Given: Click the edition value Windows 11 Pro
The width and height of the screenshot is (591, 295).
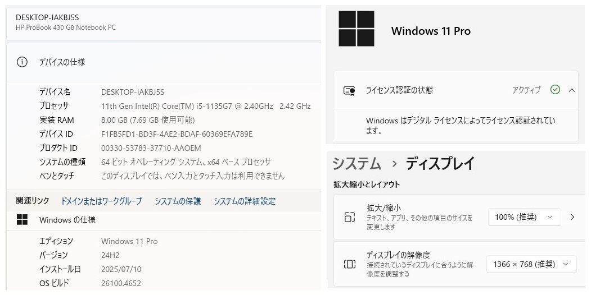Looking at the screenshot, I should [x=129, y=241].
